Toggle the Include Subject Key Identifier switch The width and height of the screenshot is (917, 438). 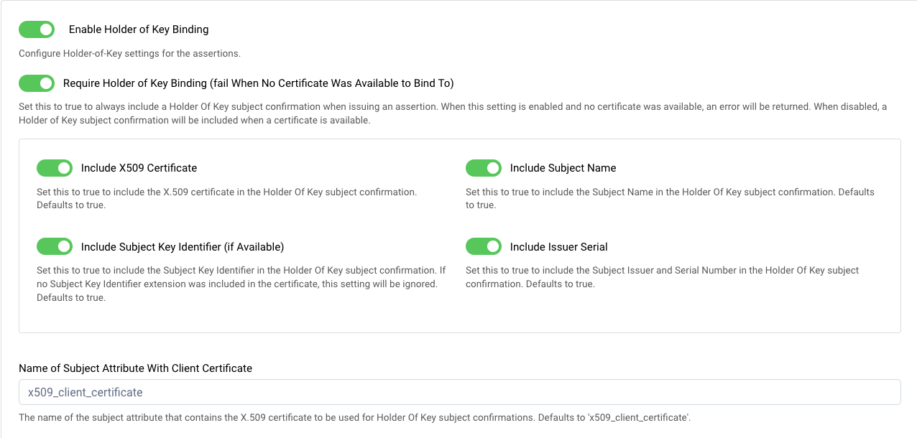(55, 247)
